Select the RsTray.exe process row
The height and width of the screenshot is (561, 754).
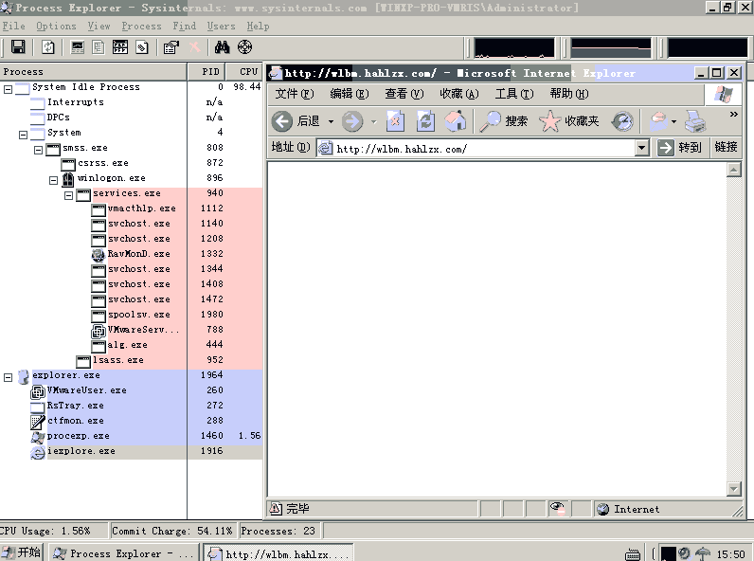132,406
